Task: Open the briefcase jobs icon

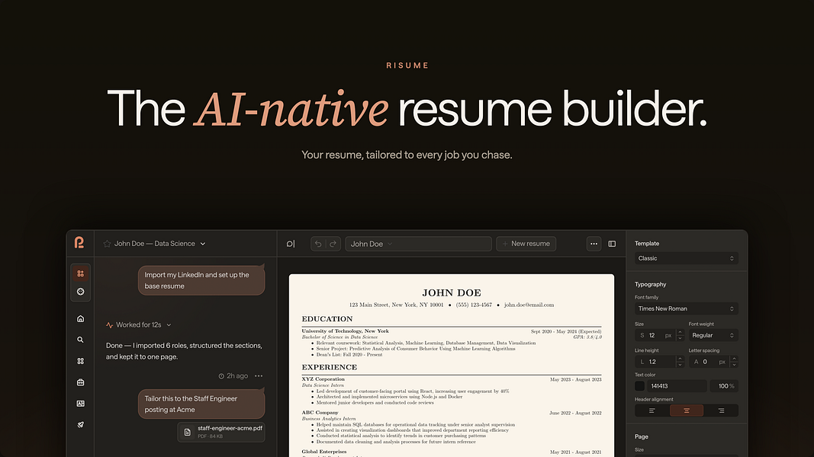Action: coord(80,382)
